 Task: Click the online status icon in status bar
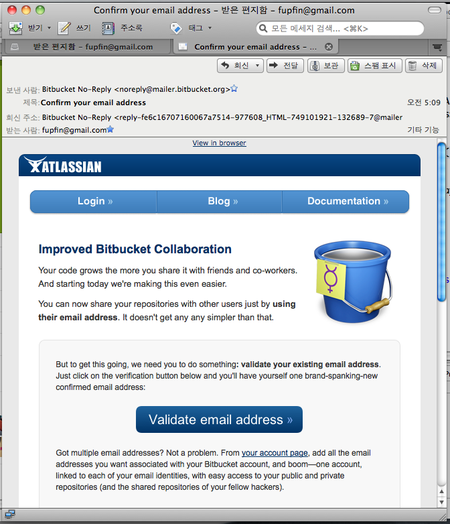point(10,514)
